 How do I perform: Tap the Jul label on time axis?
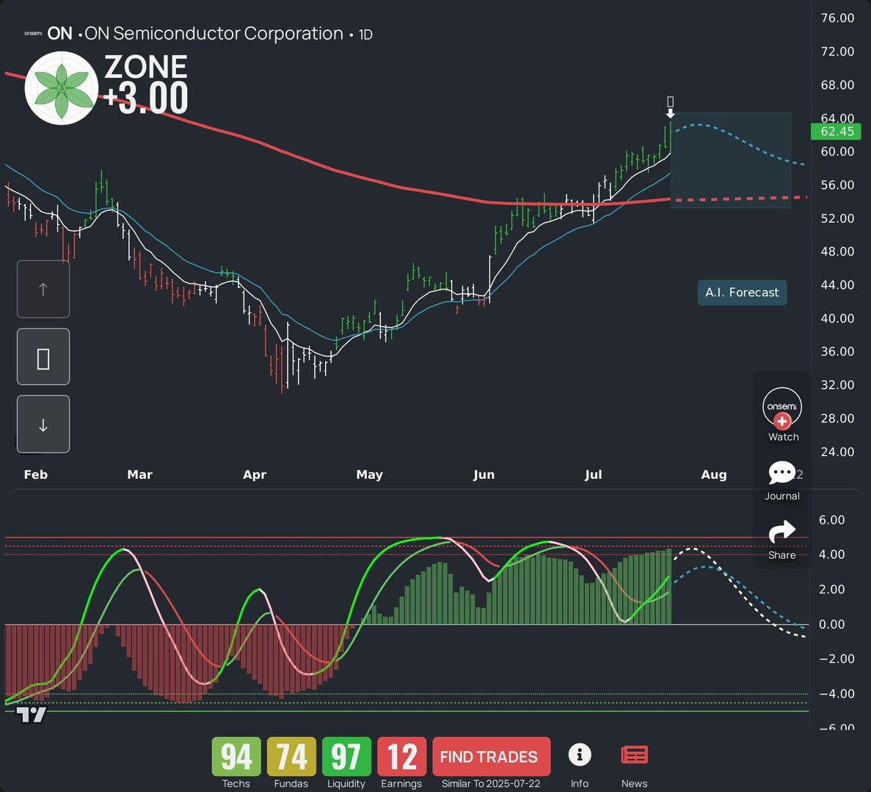click(593, 474)
